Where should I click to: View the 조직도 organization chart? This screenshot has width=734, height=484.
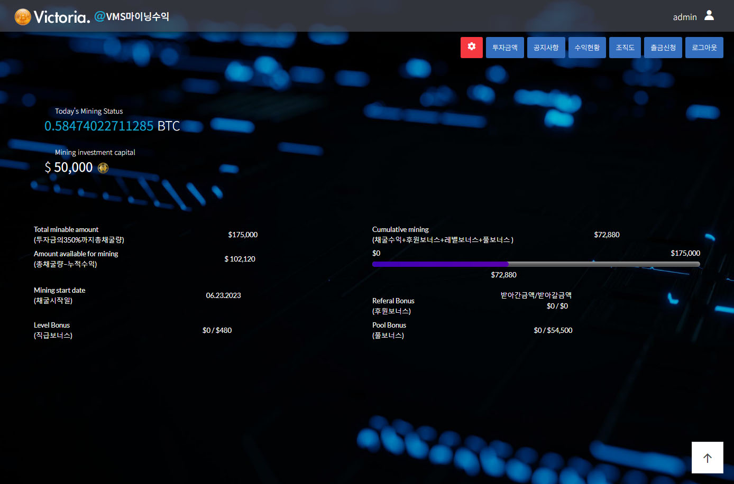coord(625,48)
